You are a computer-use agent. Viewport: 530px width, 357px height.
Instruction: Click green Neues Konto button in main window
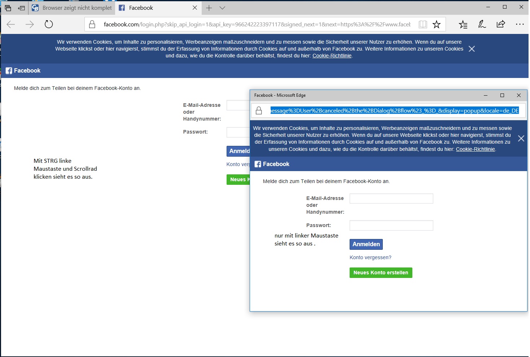[238, 179]
